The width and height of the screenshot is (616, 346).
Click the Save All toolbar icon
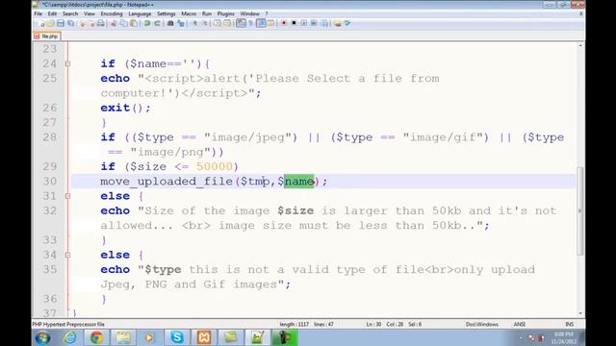pos(70,23)
